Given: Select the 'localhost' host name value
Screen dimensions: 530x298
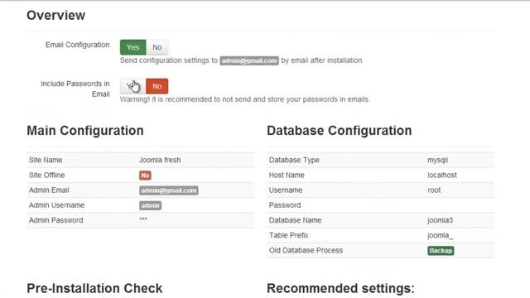Looking at the screenshot, I should click(x=442, y=175).
